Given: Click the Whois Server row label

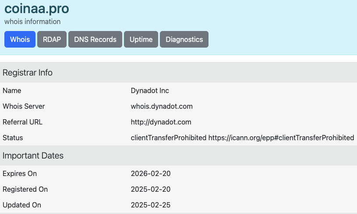Looking at the screenshot, I should click(24, 106).
